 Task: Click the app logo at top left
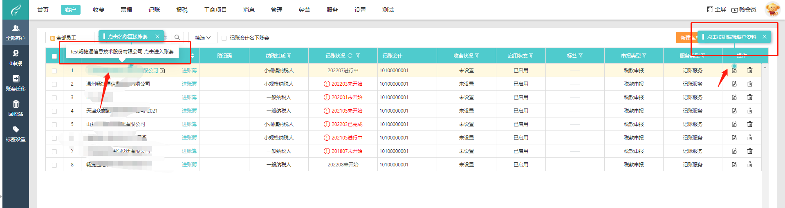tap(16, 9)
